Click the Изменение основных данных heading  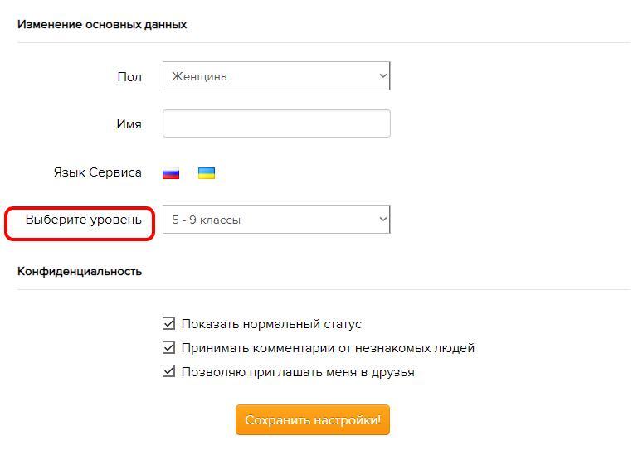(102, 25)
